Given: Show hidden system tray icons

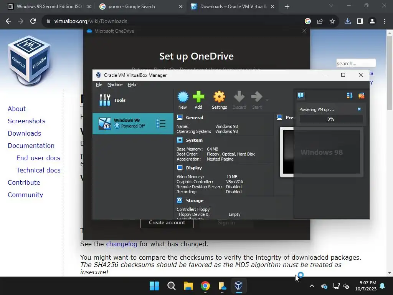Looking at the screenshot, I should 312,286.
